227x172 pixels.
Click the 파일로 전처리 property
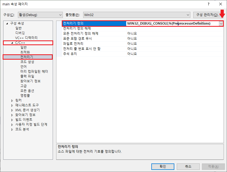[x=73, y=44]
